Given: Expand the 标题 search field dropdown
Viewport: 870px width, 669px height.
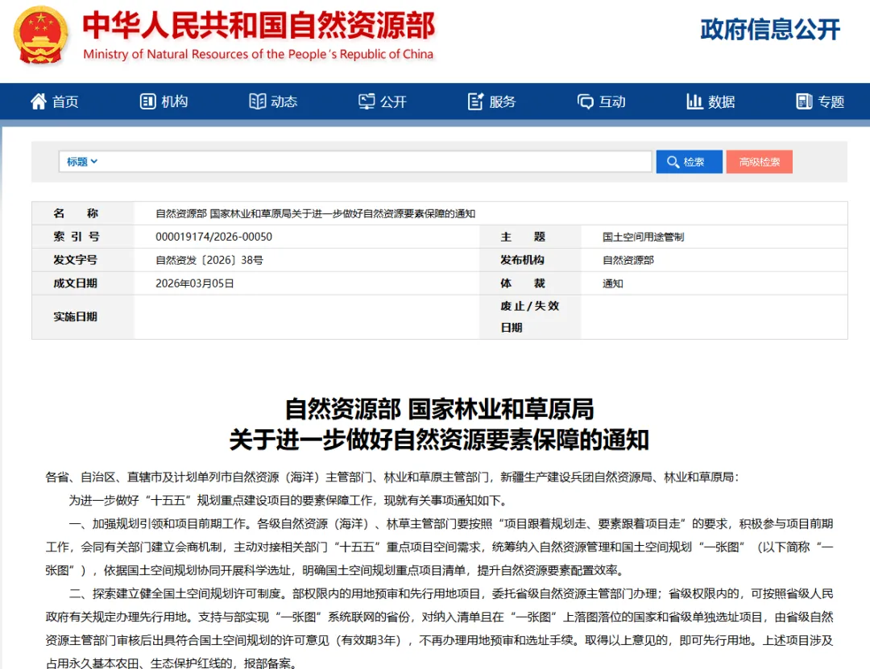Looking at the screenshot, I should pyautogui.click(x=81, y=162).
